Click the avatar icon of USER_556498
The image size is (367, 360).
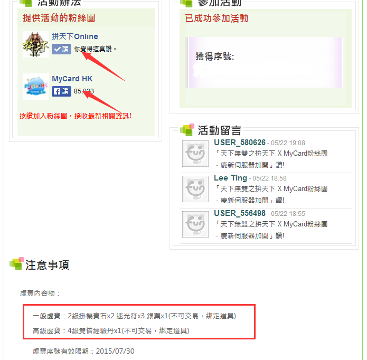pos(195,224)
